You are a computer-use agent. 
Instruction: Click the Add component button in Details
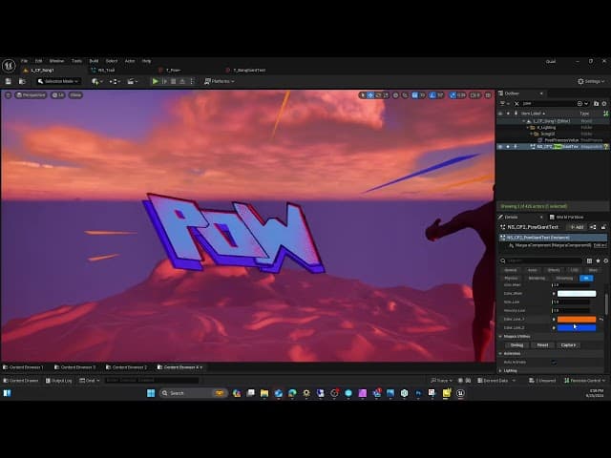tap(577, 227)
